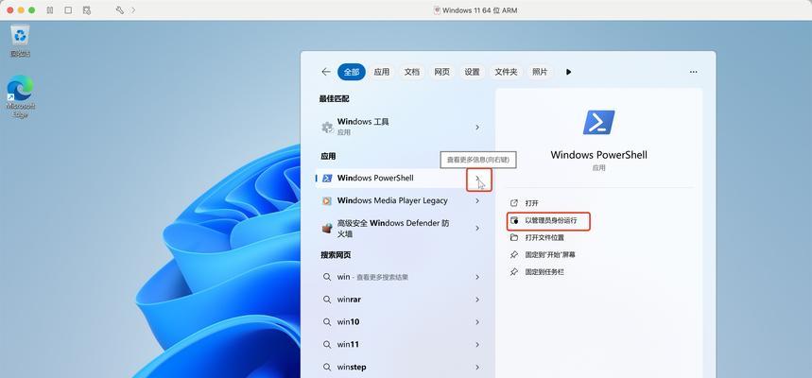Click the folder icon beside 打开文件位置
Screen dimensions: 812x378
(x=513, y=238)
